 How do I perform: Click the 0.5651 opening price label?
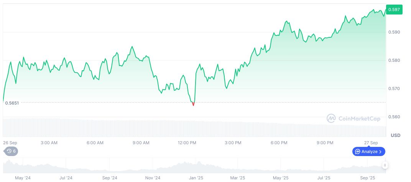click(x=12, y=103)
